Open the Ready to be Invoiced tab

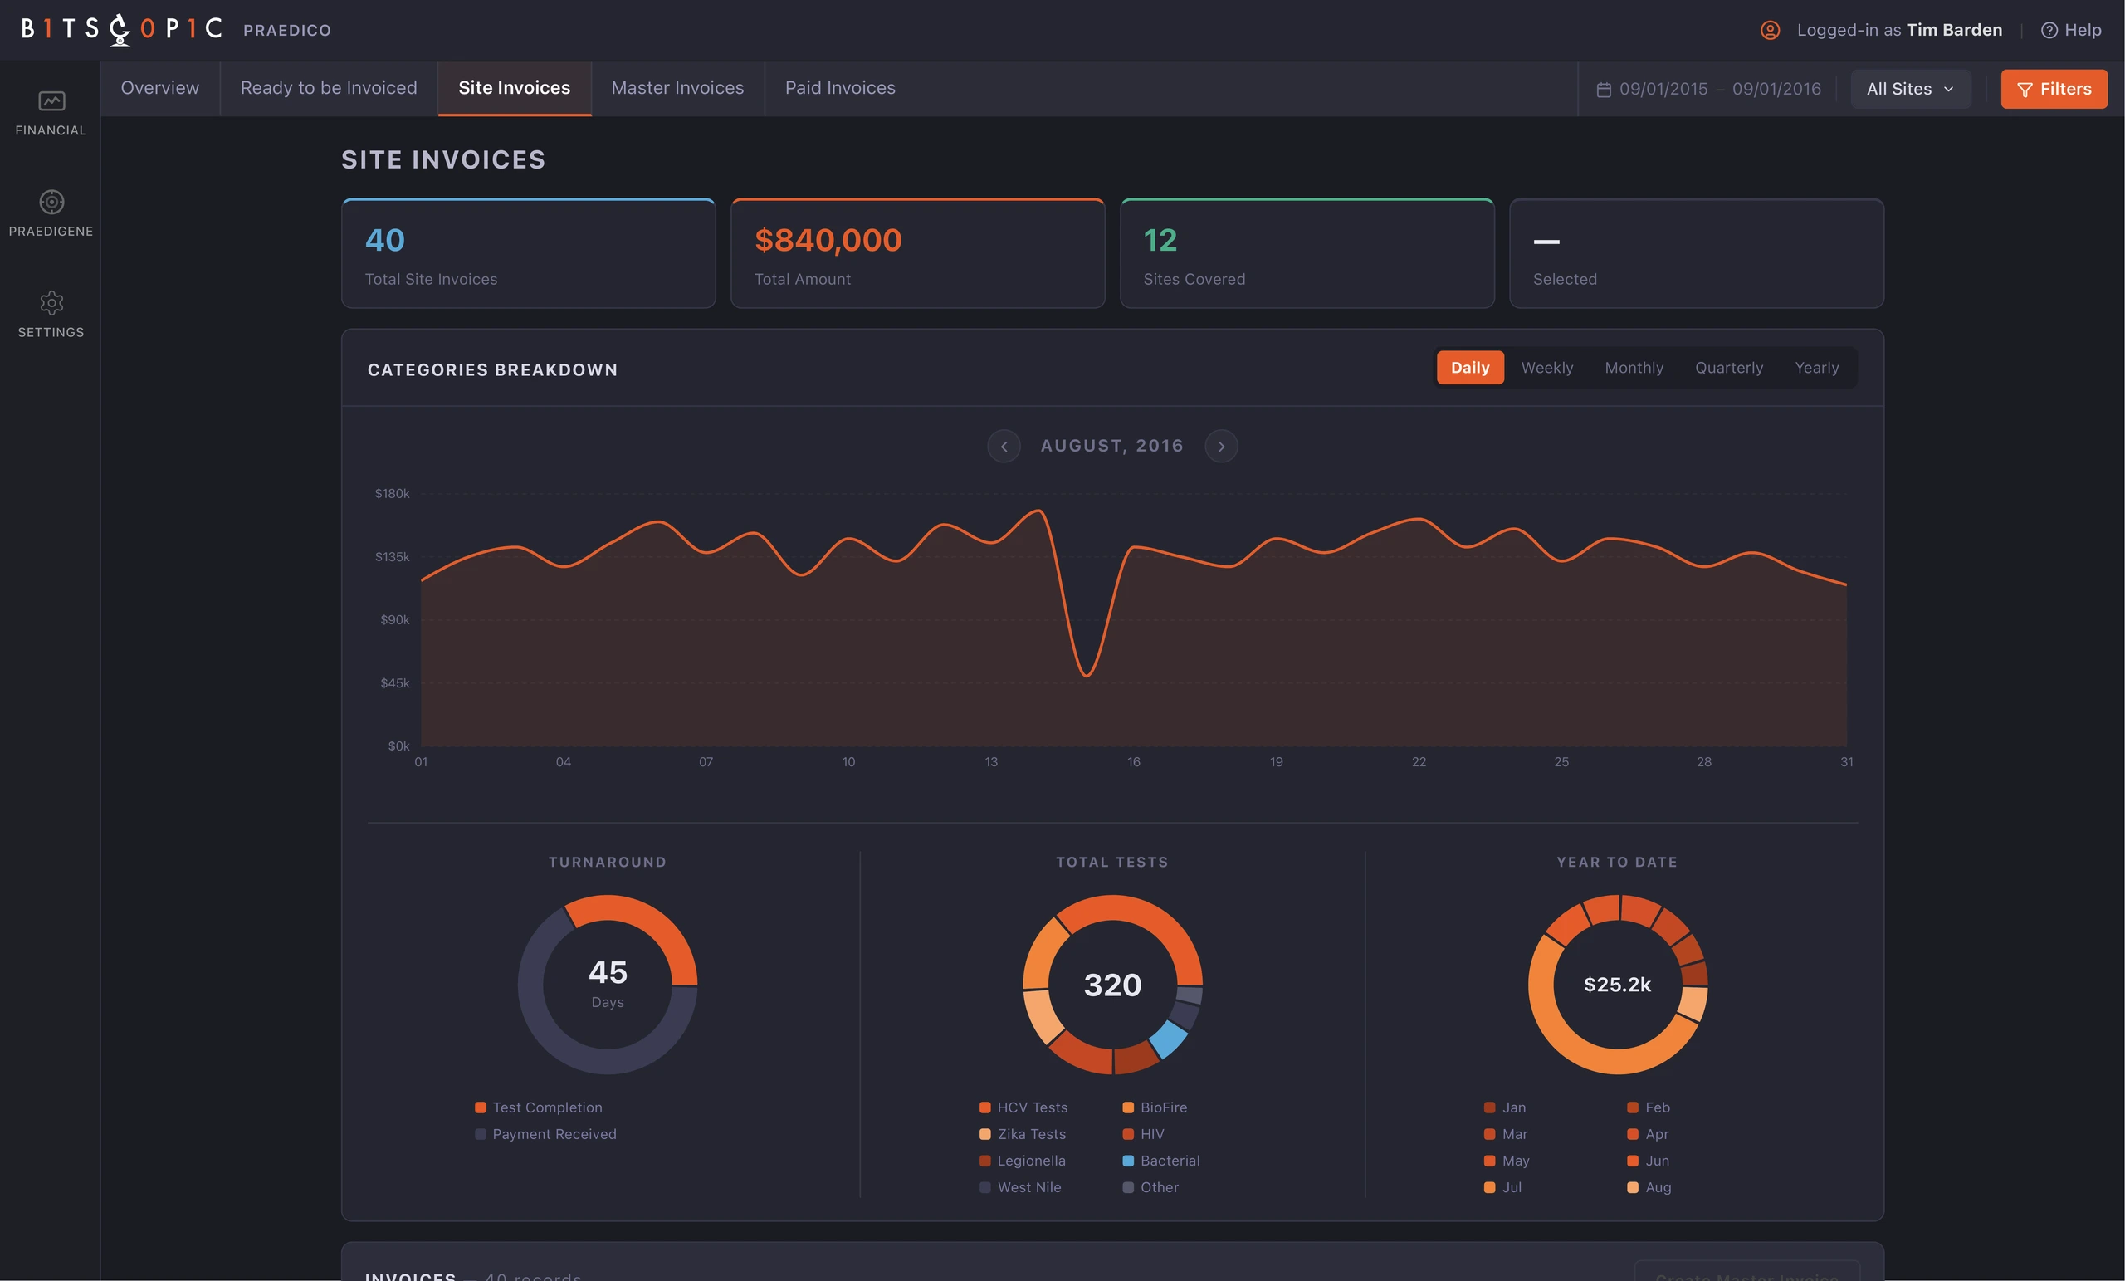pyautogui.click(x=329, y=88)
